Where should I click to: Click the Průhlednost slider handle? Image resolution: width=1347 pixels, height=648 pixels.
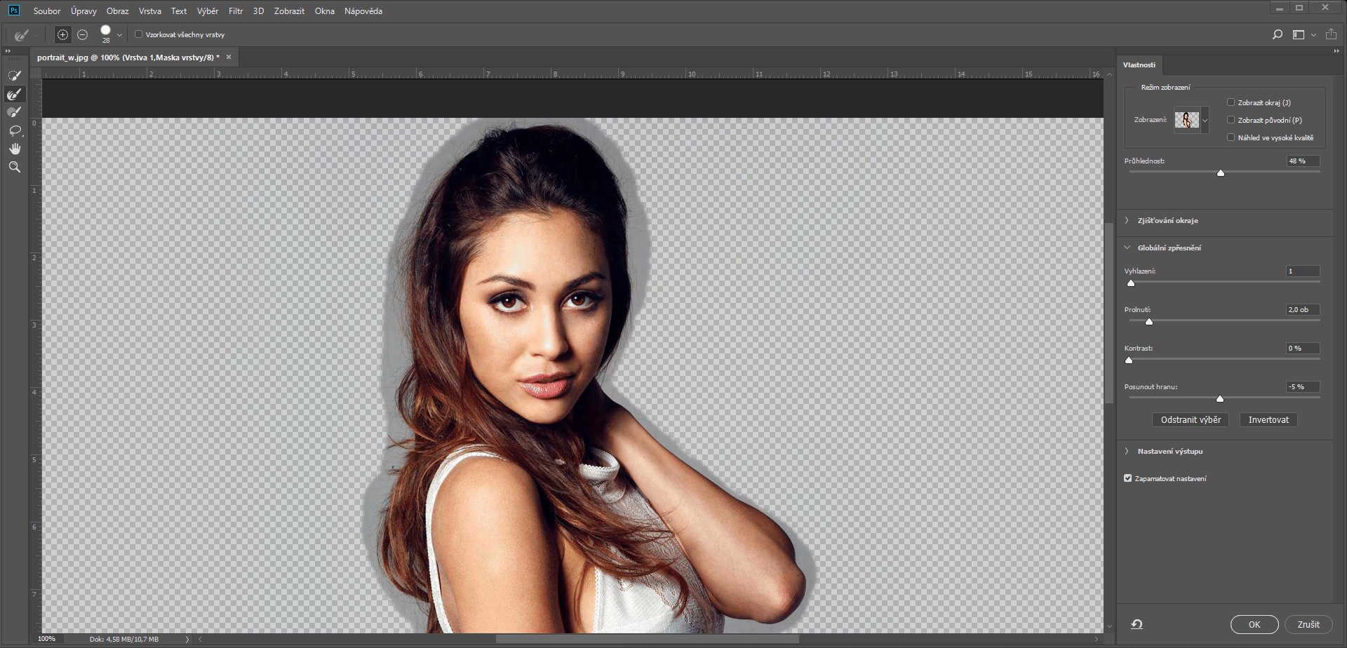point(1221,173)
